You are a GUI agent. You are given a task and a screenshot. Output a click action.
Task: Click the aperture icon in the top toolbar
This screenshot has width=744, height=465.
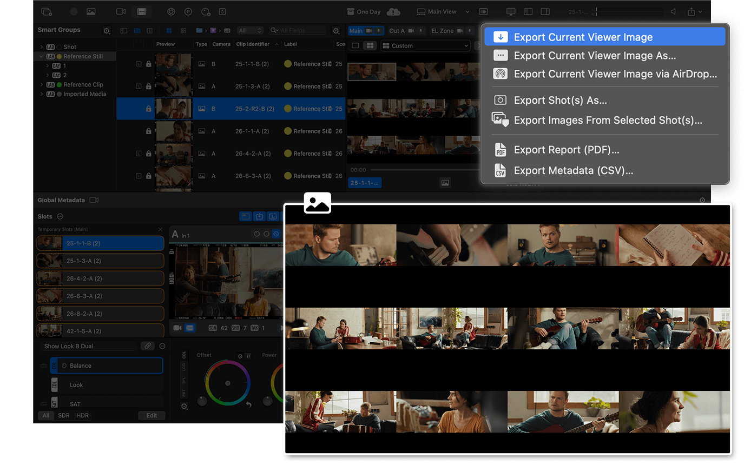(x=171, y=11)
